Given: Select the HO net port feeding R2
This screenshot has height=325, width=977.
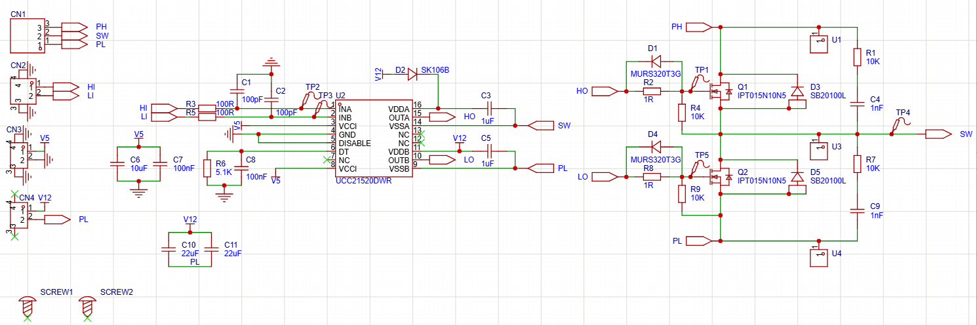Looking at the screenshot, I should pyautogui.click(x=606, y=92).
